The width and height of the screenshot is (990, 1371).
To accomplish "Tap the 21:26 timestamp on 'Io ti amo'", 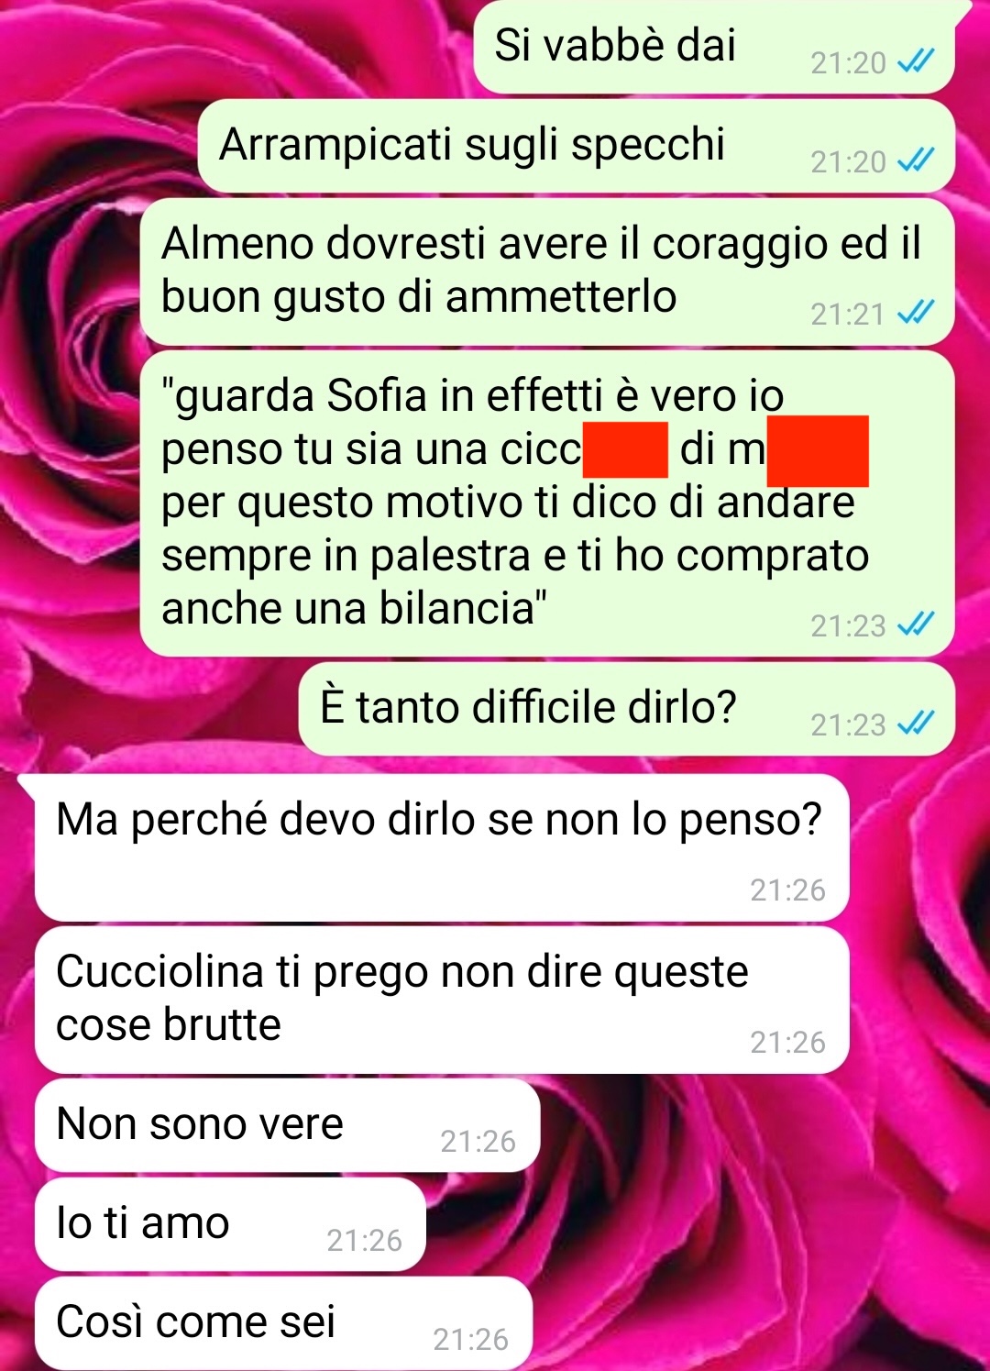I will 365,1240.
